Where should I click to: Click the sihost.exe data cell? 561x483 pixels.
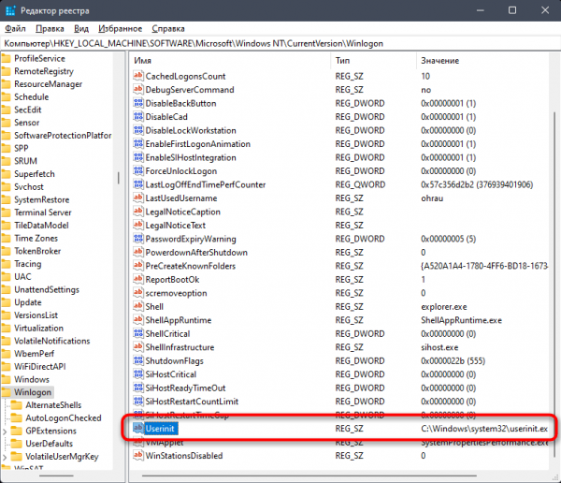click(x=439, y=347)
